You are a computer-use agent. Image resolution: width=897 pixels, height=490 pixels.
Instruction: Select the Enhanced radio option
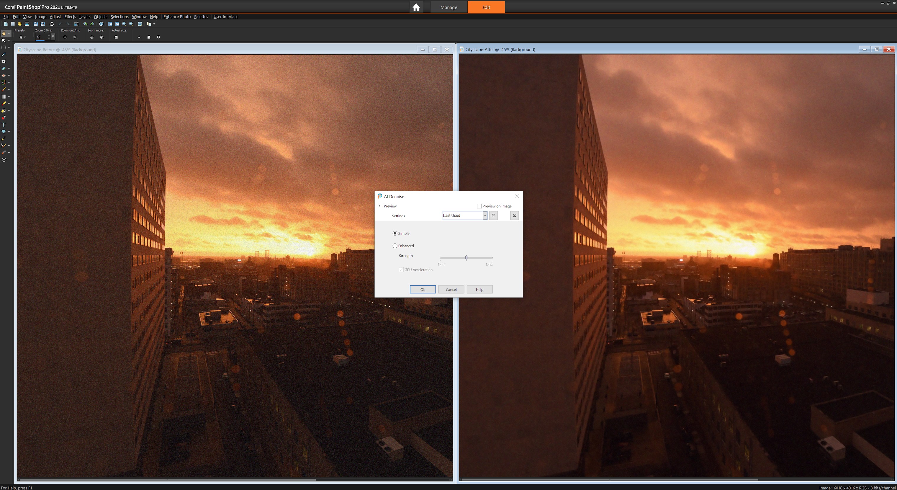pyautogui.click(x=395, y=246)
